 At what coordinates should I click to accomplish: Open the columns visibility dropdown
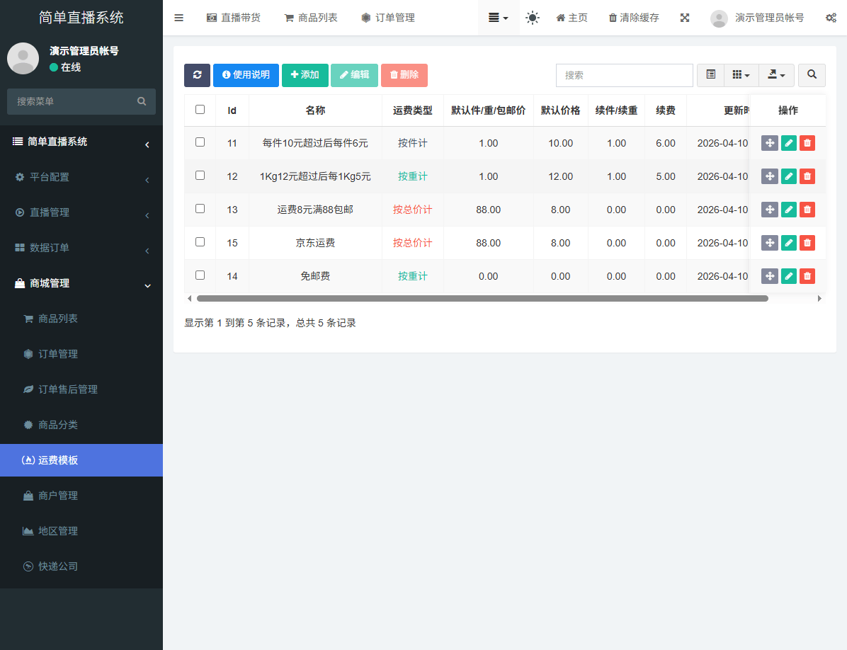coord(741,75)
